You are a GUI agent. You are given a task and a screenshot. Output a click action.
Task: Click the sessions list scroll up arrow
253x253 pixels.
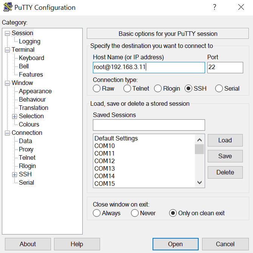[x=199, y=140]
